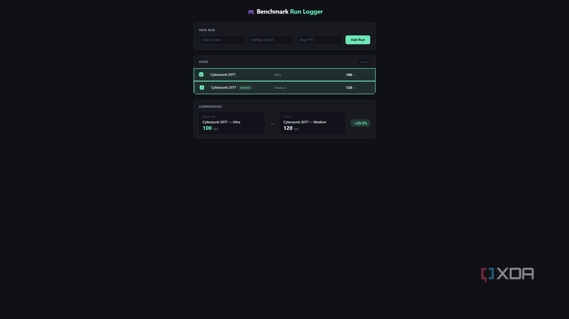Open the Run 2 comparison card
Image resolution: width=569 pixels, height=319 pixels.
(312, 123)
